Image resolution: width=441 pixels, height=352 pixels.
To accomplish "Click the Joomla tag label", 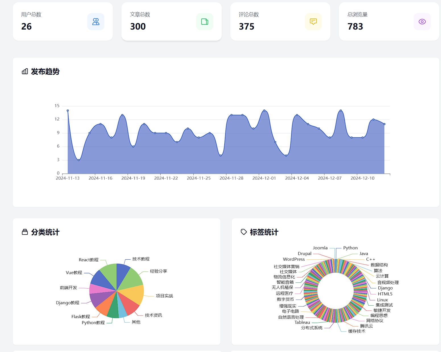I will point(320,248).
